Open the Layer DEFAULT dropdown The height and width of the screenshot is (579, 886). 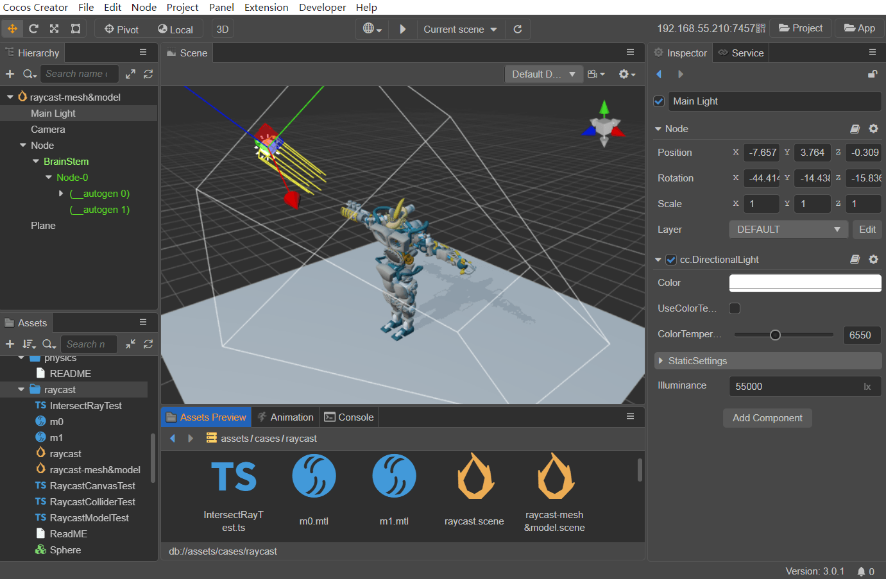[x=788, y=230]
